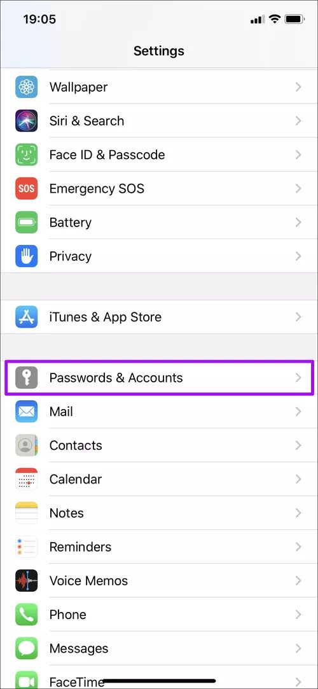Image resolution: width=318 pixels, height=689 pixels.
Task: Open iTunes & App Store label
Action: point(106,317)
